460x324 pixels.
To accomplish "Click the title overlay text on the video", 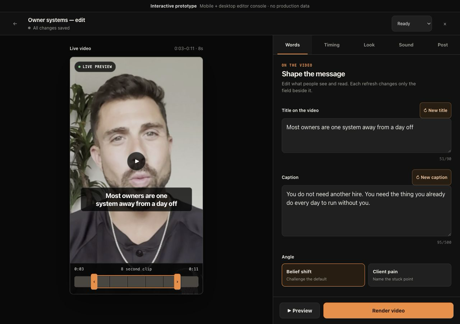I will [136, 199].
